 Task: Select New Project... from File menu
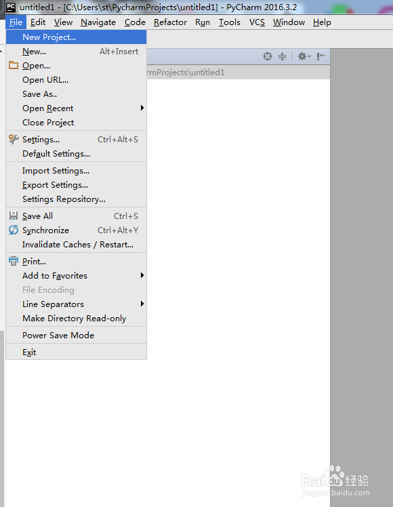77,37
